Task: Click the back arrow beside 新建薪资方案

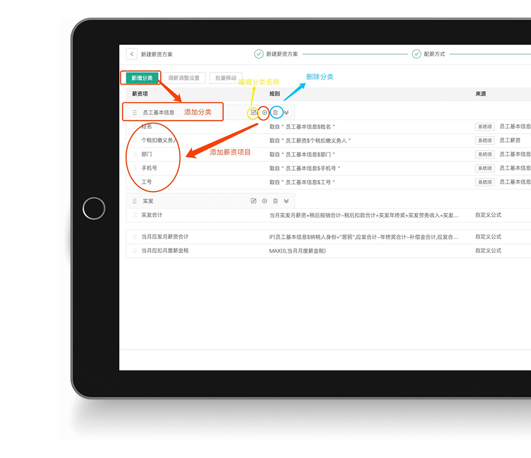Action: click(x=132, y=54)
